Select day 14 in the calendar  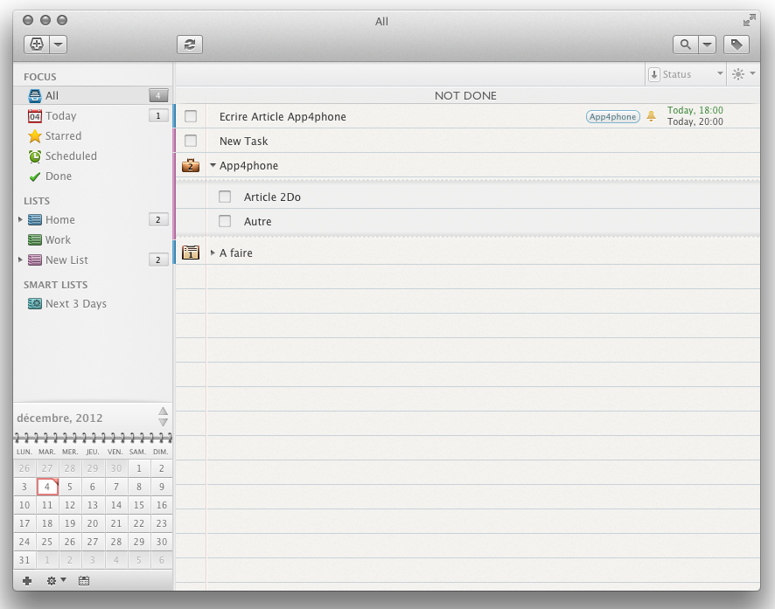pyautogui.click(x=115, y=505)
